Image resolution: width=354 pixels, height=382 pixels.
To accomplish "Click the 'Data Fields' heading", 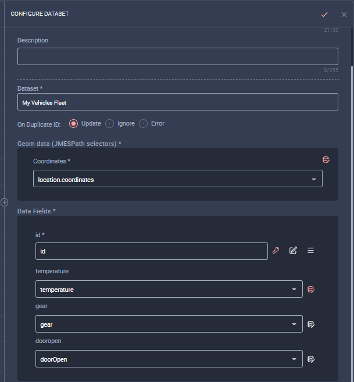I will (36, 211).
